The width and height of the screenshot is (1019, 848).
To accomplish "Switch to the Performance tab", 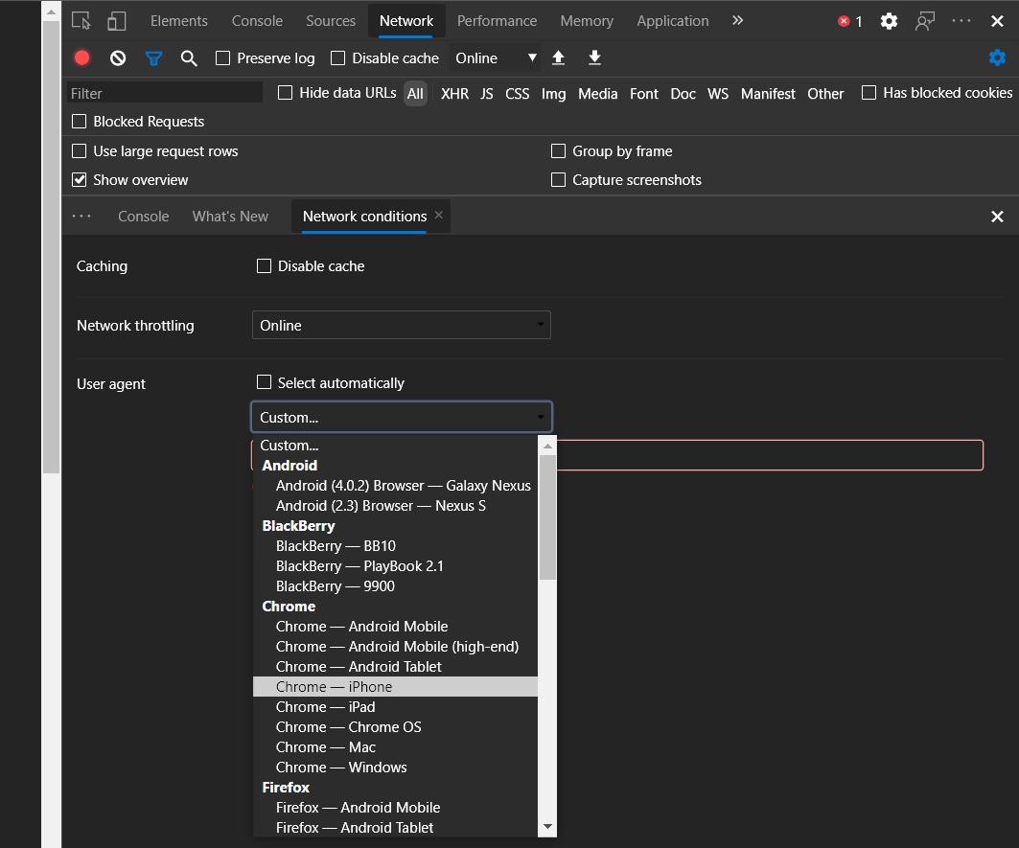I will [497, 21].
